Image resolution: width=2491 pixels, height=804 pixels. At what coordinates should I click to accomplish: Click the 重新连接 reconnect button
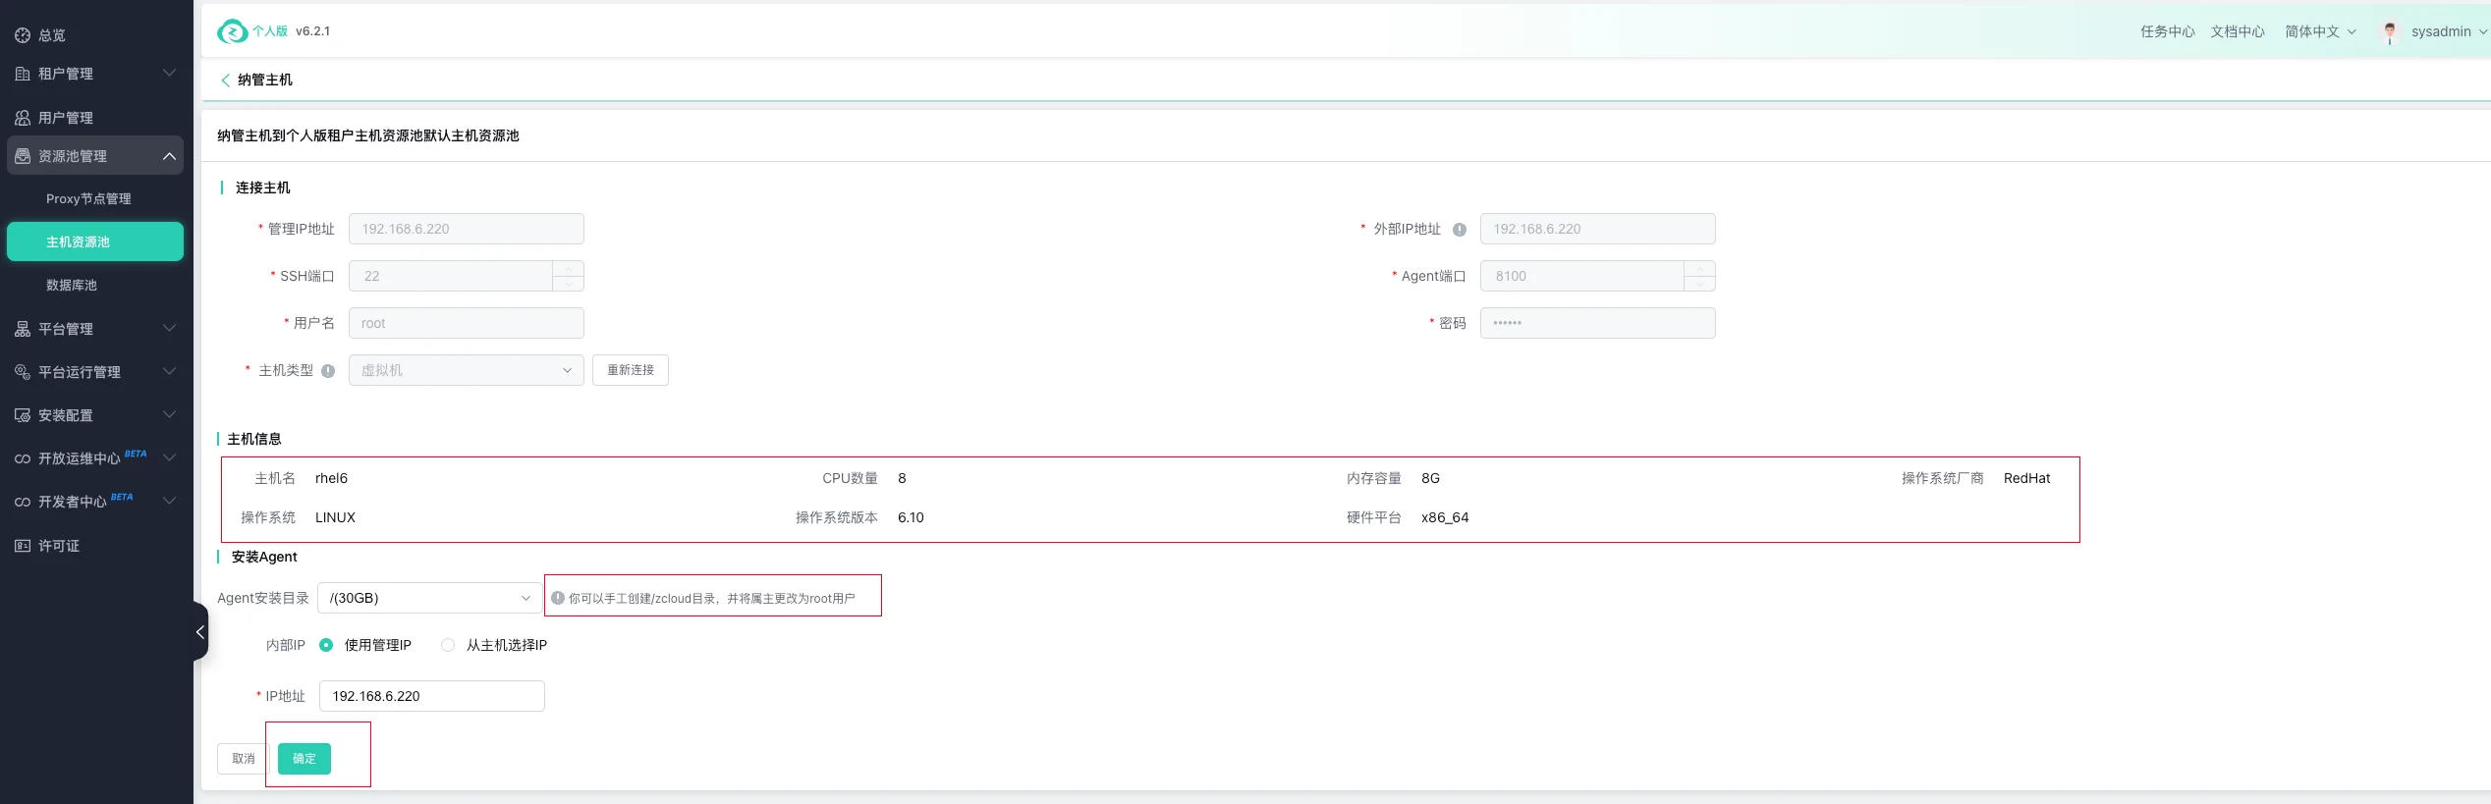tap(630, 370)
